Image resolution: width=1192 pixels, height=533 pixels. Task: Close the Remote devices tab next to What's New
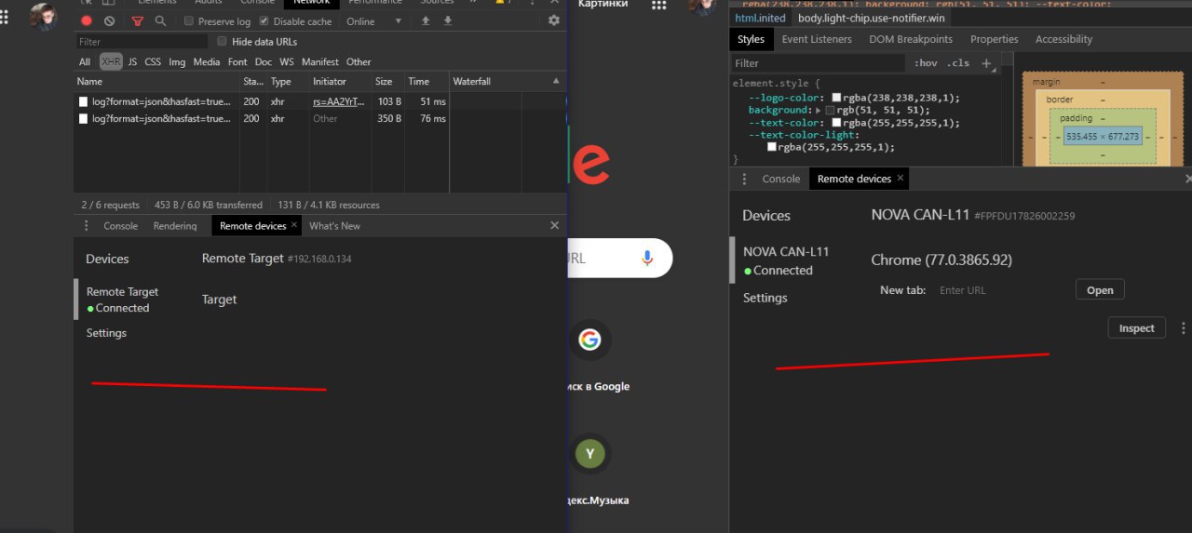(x=294, y=225)
